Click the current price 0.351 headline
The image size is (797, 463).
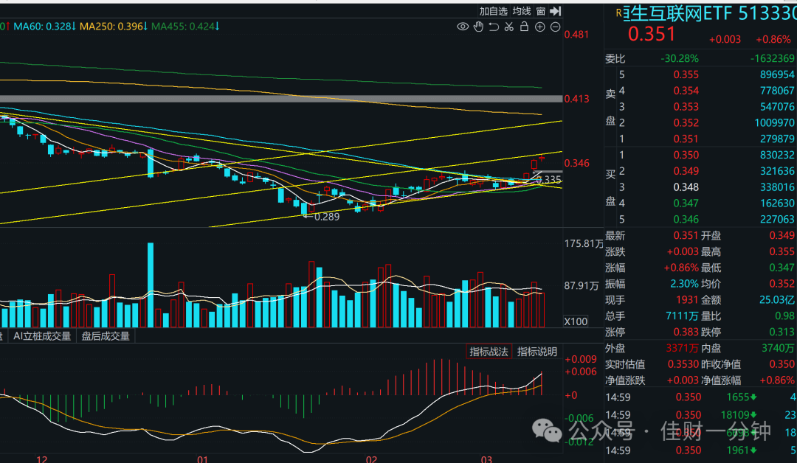click(652, 34)
